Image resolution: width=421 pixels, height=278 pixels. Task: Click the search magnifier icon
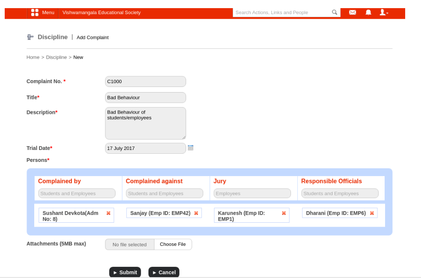[x=335, y=12]
